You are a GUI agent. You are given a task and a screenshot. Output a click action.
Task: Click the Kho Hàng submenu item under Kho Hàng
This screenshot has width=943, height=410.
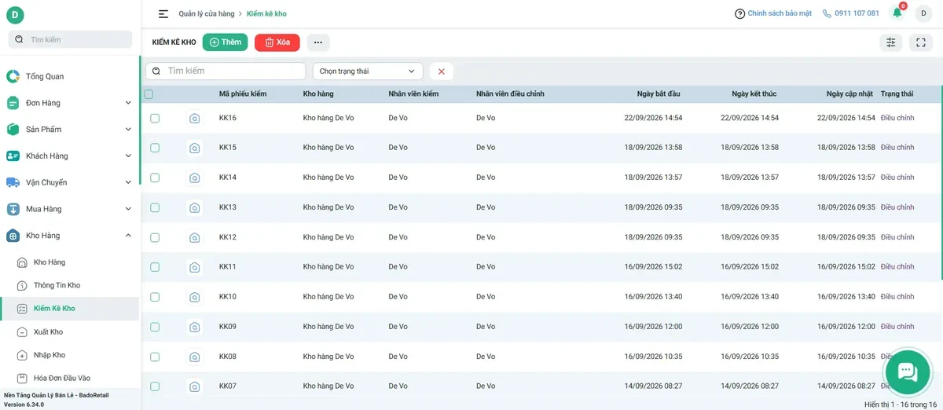pos(69,262)
